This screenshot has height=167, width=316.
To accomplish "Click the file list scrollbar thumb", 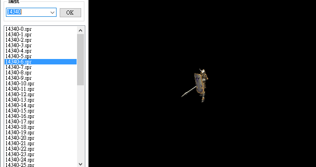I will click(81, 59).
